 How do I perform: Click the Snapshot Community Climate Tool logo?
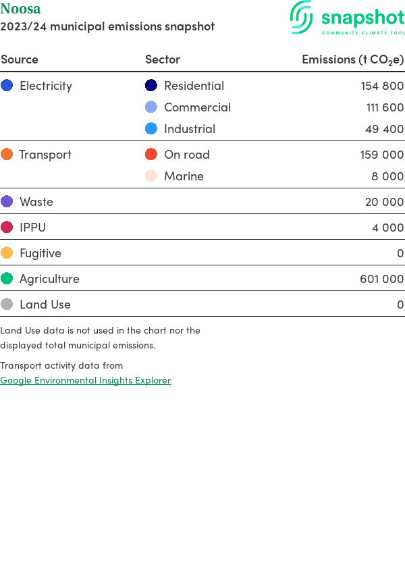[348, 18]
